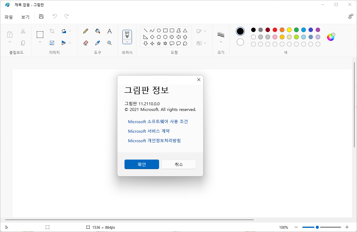
Task: Click the 취소 button in dialog
Action: coord(179,164)
